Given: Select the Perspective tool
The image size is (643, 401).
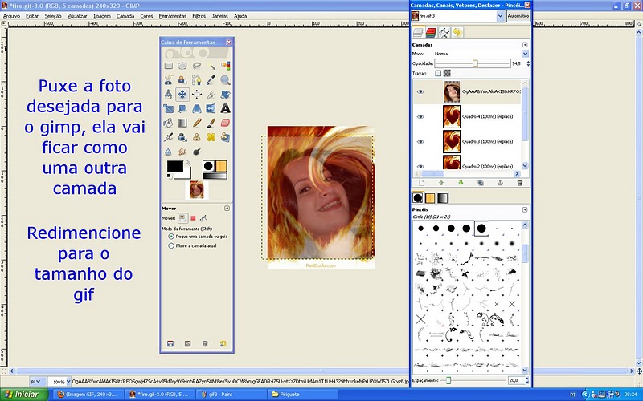Looking at the screenshot, I should [x=197, y=108].
